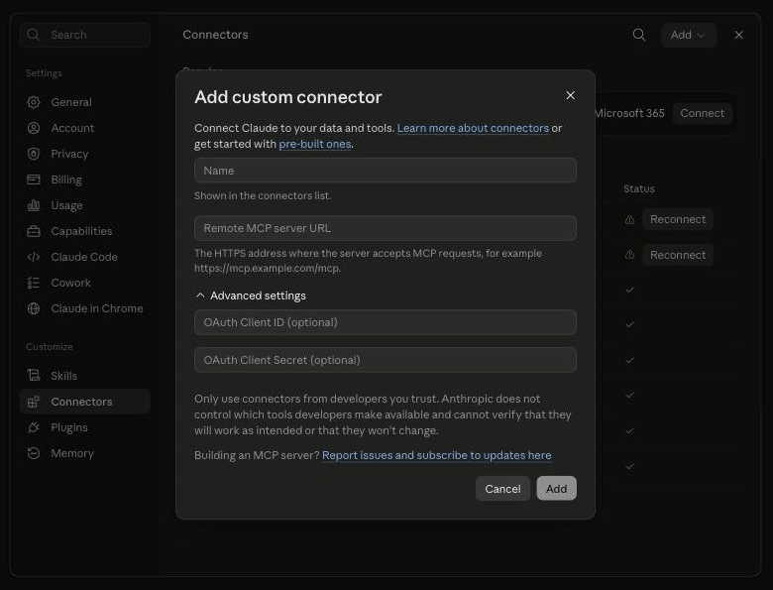Open Privacy settings
The width and height of the screenshot is (773, 590).
coord(85,154)
